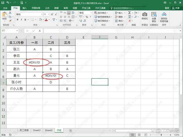Screen dimensions: 183x137
Task: Open the font name dropdown
Action: [42, 14]
